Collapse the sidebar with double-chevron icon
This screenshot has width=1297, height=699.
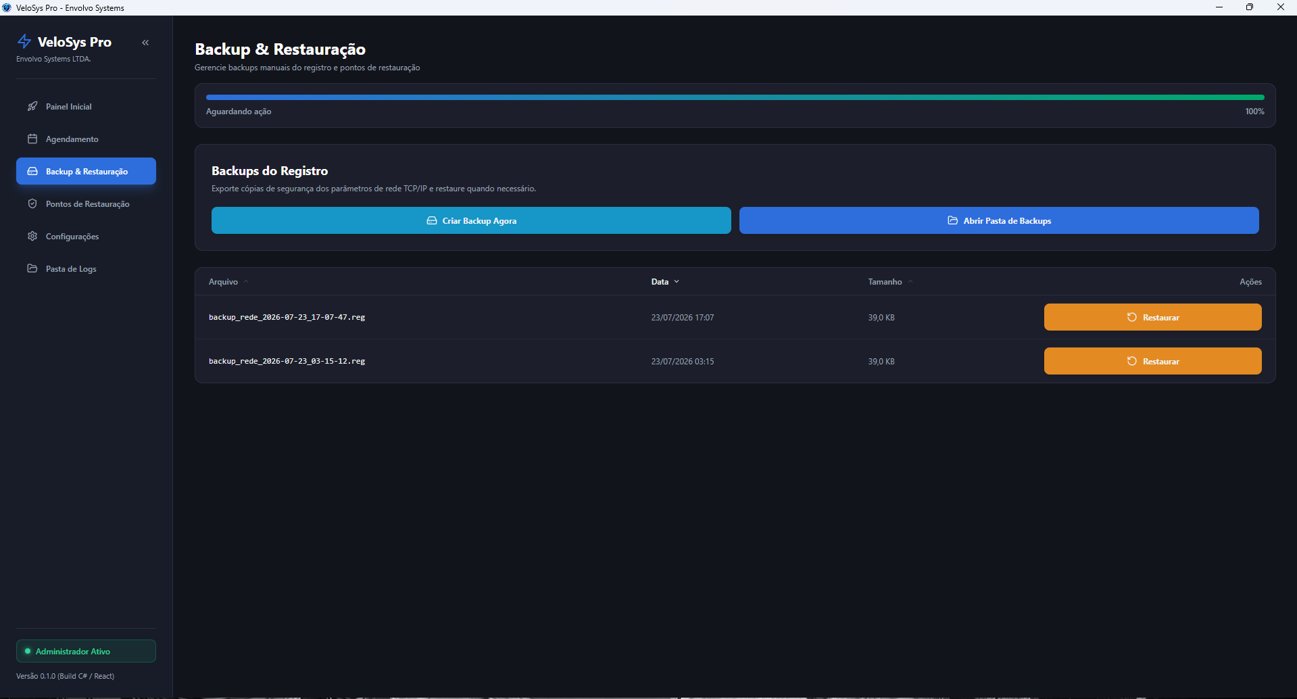pos(145,43)
